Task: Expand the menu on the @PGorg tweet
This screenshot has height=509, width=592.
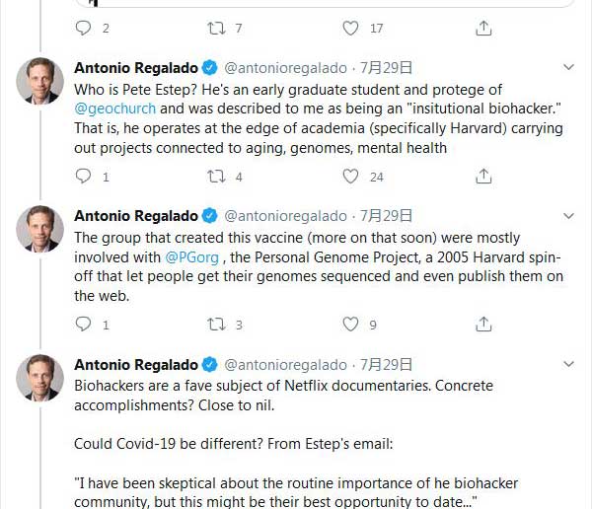Action: point(568,216)
